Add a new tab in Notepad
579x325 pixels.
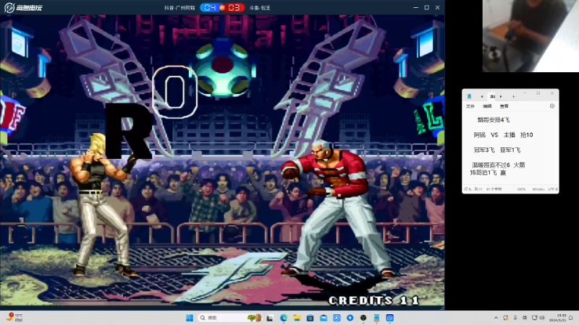pyautogui.click(x=513, y=97)
